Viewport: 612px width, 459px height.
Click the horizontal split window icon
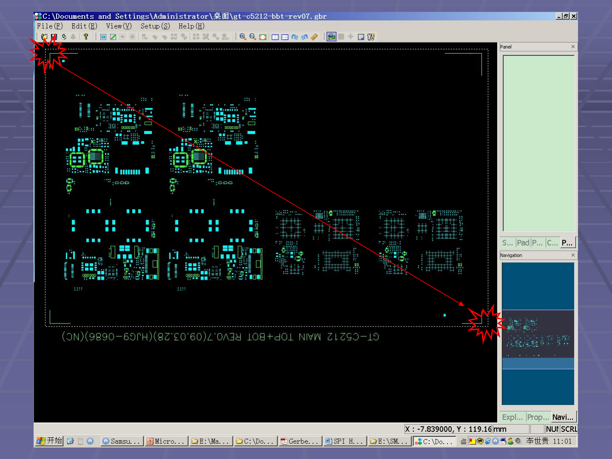click(x=285, y=37)
